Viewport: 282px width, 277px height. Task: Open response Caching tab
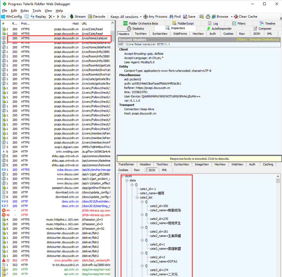(x=268, y=164)
